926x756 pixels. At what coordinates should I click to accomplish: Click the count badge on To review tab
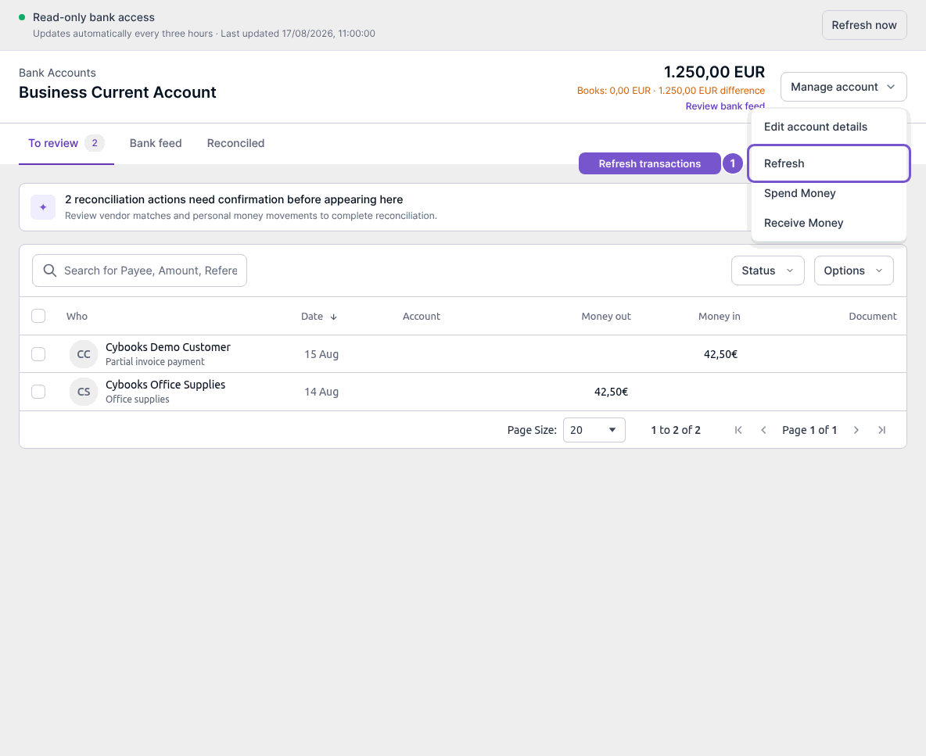(x=95, y=143)
